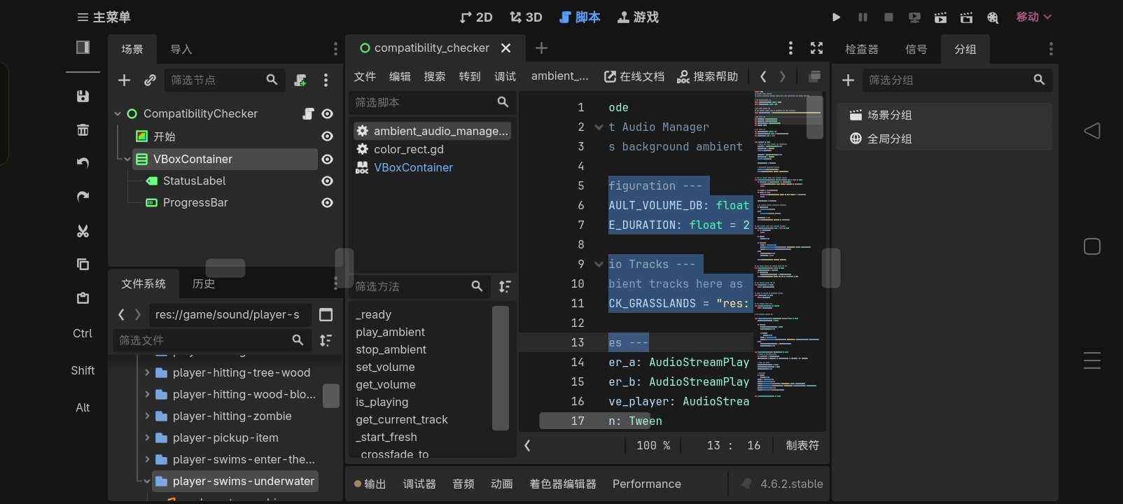Open the 导入 tab
Viewport: 1123px width, 504px height.
(x=181, y=49)
